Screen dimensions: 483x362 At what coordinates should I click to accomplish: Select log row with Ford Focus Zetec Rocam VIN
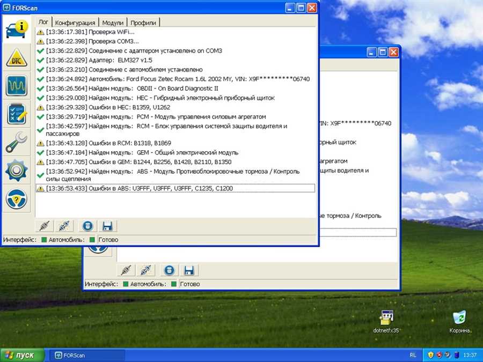(x=175, y=79)
